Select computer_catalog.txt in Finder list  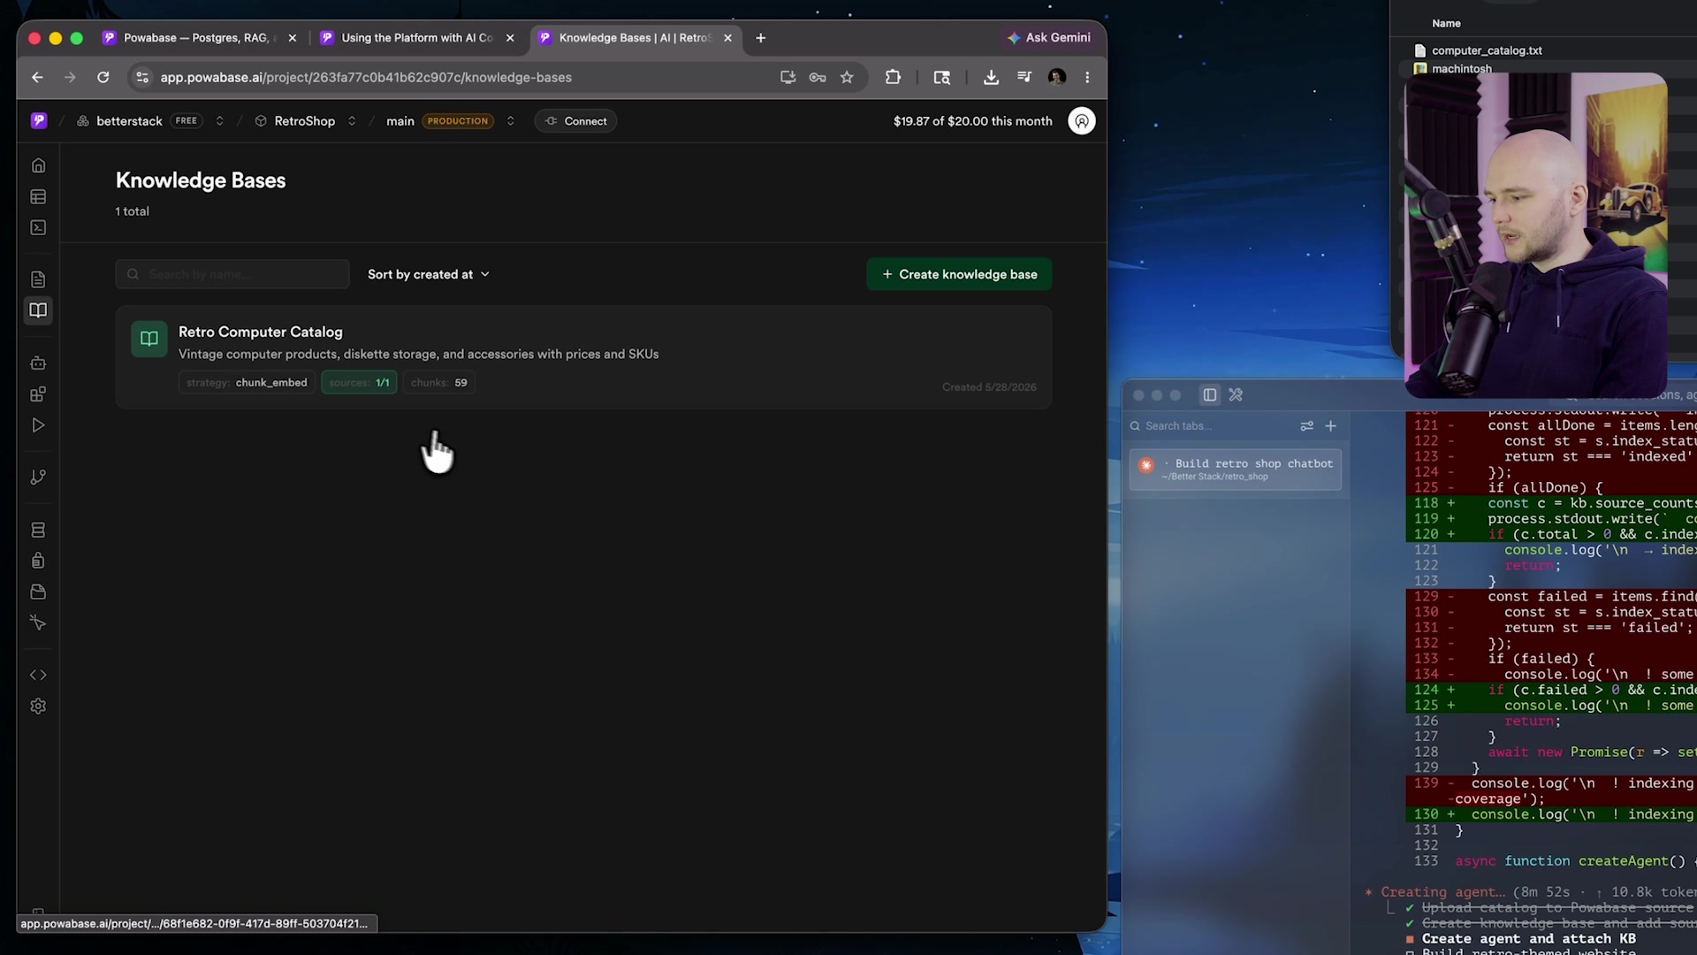[1487, 50]
